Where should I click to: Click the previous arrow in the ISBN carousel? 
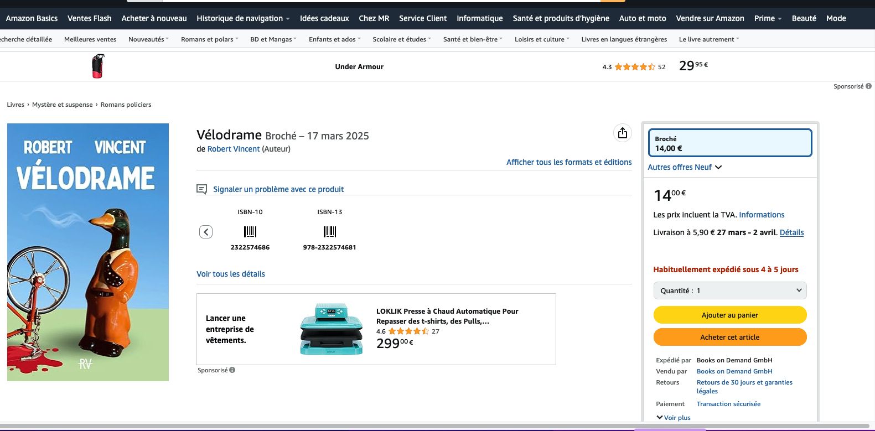(206, 232)
